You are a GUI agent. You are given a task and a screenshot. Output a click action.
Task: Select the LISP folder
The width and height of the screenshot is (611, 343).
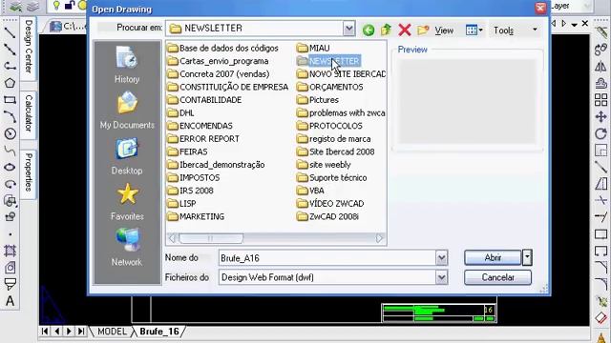(181, 204)
